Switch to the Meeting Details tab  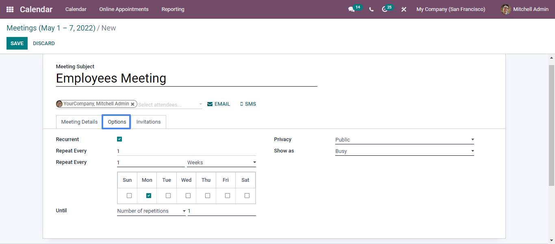click(79, 122)
